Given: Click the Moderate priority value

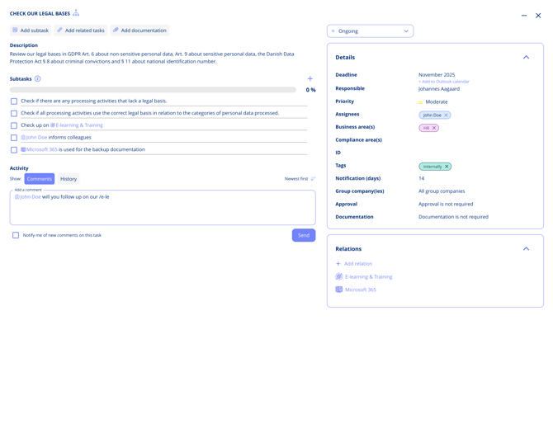Looking at the screenshot, I should coord(437,101).
